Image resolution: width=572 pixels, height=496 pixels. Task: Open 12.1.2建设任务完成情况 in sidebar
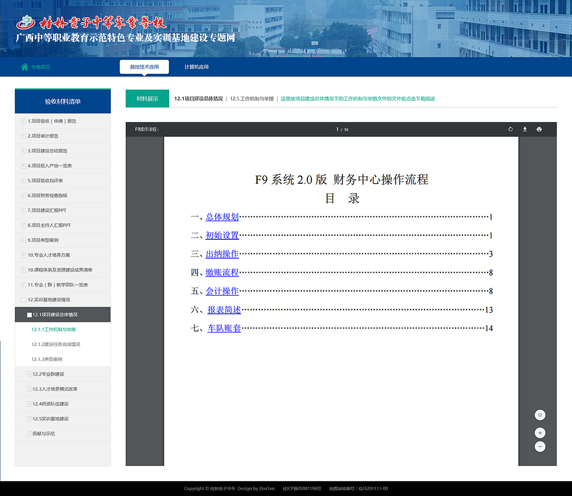click(56, 345)
